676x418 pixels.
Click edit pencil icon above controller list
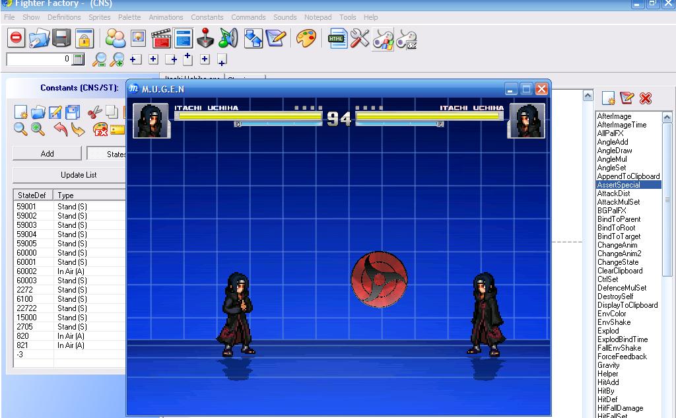[626, 98]
